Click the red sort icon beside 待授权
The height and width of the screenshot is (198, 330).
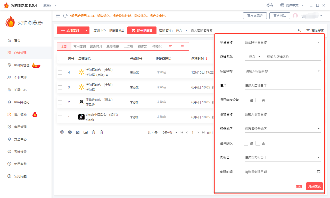170,46
